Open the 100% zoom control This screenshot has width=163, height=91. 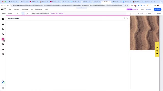pyautogui.click(x=140, y=13)
